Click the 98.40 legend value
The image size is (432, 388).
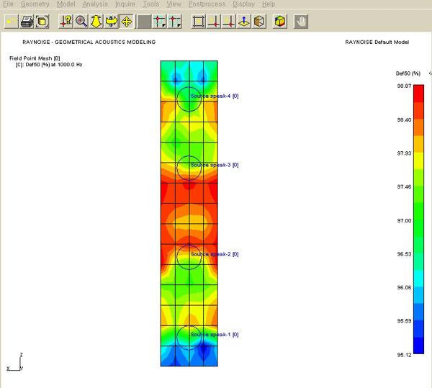coord(404,119)
